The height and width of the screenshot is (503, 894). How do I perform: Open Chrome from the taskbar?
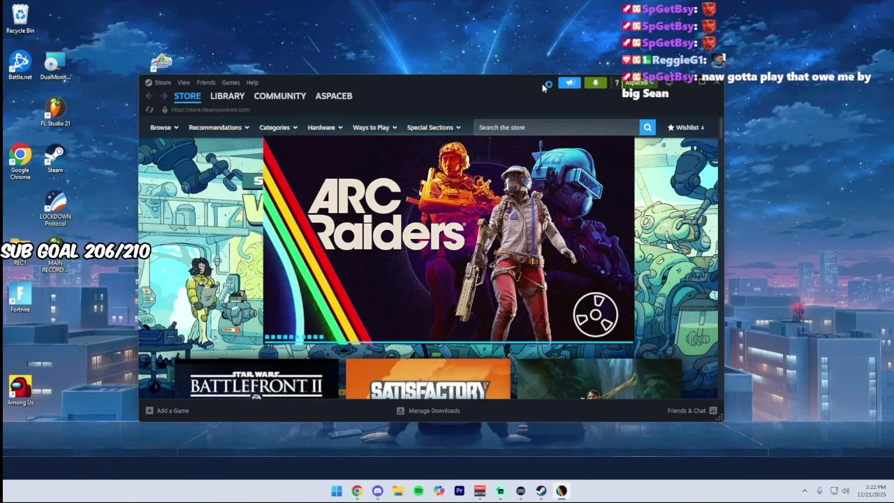(357, 491)
